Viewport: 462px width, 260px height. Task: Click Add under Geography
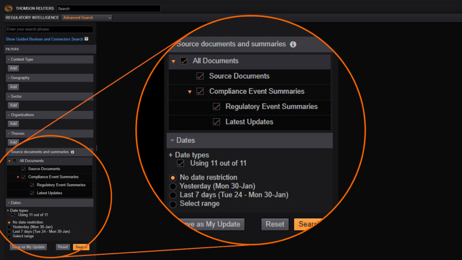coord(13,87)
